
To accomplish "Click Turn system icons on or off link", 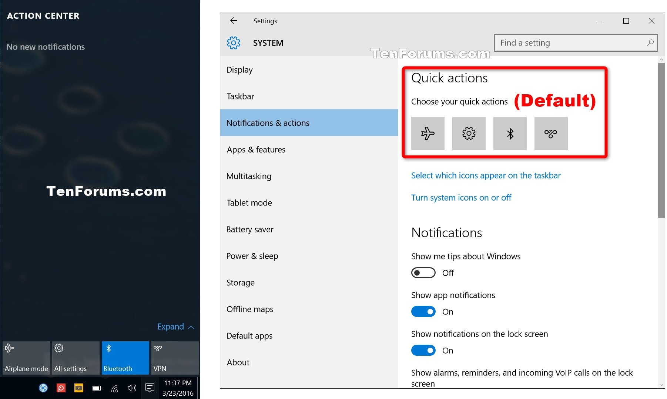I will pos(461,198).
